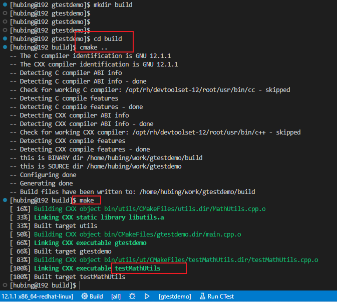This screenshot has height=302, width=337.
Task: Click command marker beside 'cd build'
Action: (5, 38)
